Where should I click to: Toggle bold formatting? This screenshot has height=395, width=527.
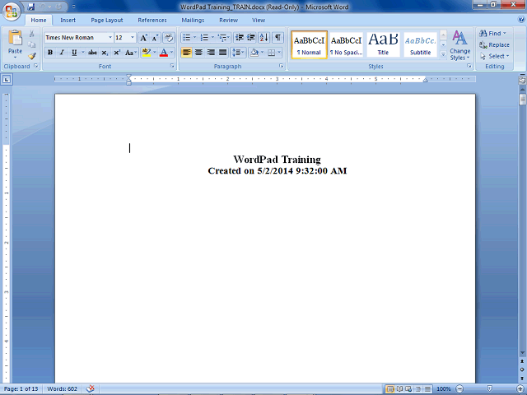[50, 53]
